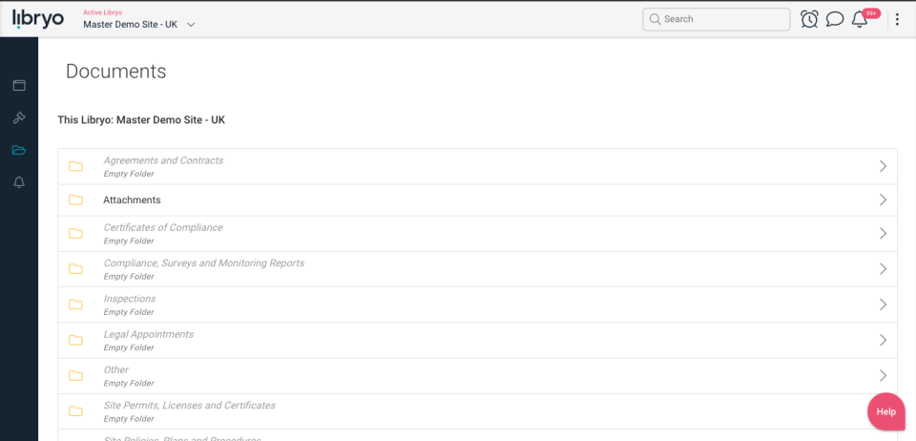Image resolution: width=916 pixels, height=441 pixels.
Task: Click chevron arrow on Inspections row
Action: 883,304
